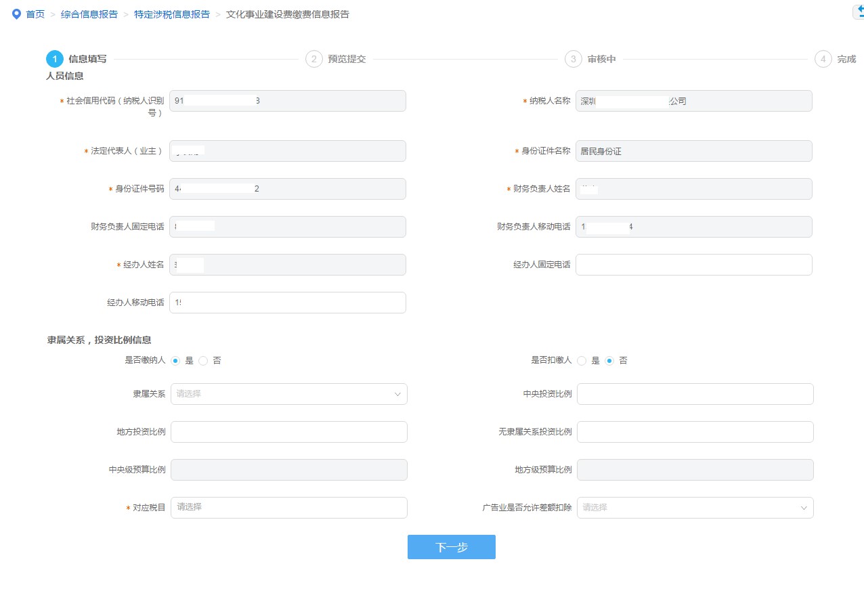Select 否 radio for 是否缴纳人

pos(203,360)
